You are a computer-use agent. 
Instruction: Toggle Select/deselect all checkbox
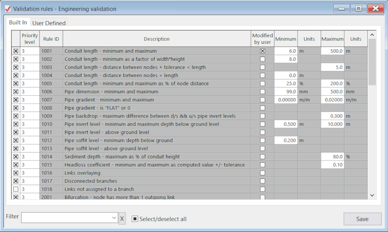coord(135,219)
